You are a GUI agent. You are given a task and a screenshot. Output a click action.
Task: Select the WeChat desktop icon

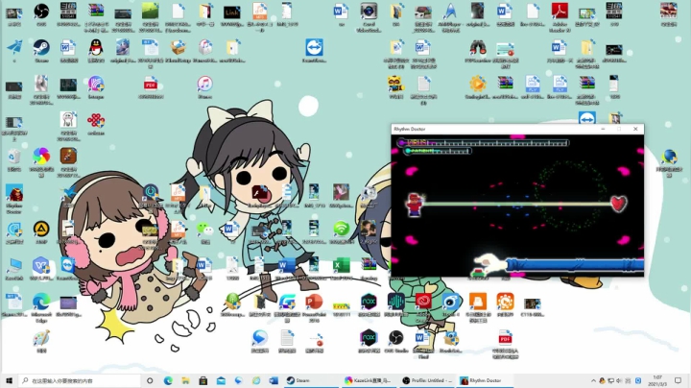coord(205,230)
